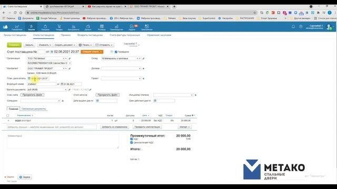This screenshot has height=189, width=337.
Task: Expand the Сотрудник combo box
Action: coord(59,101)
